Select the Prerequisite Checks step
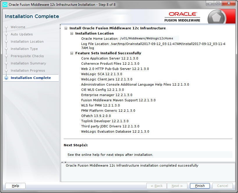The image size is (238, 193). [27, 56]
